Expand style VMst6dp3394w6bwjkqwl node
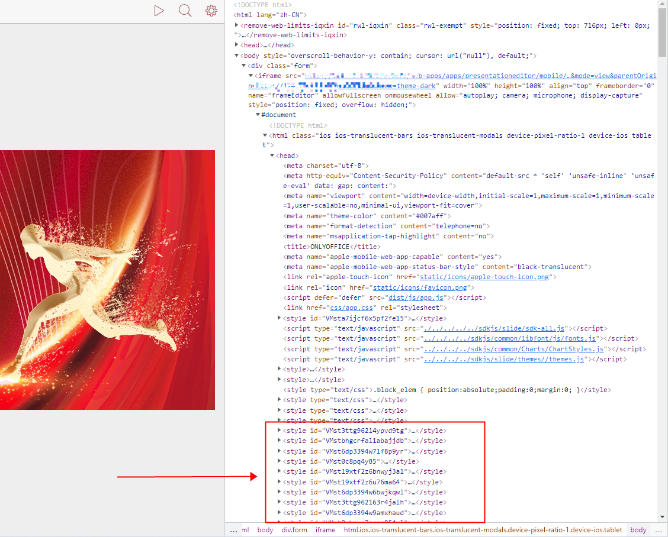This screenshot has height=537, width=668. click(x=279, y=492)
